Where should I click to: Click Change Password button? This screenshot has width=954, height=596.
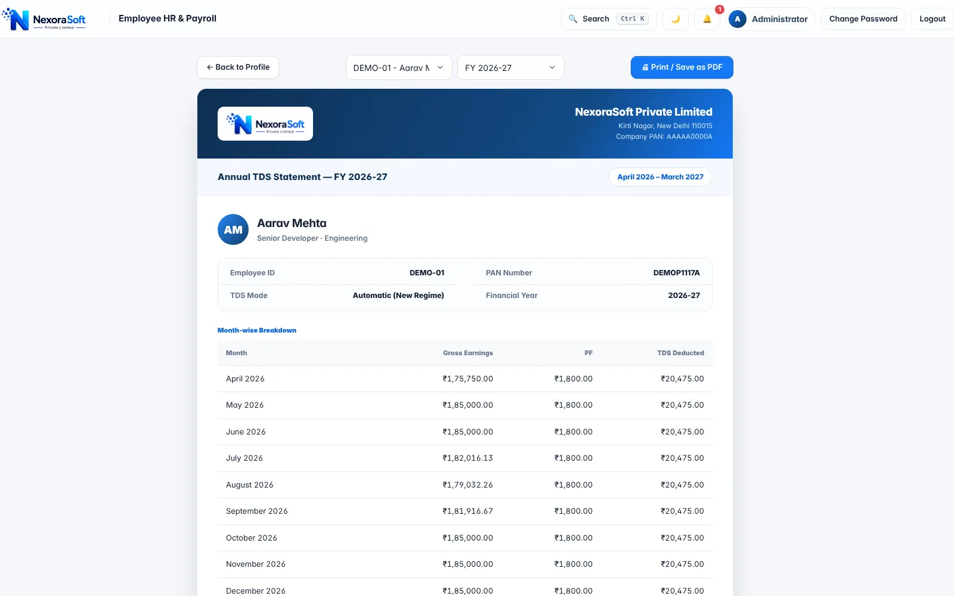pos(863,19)
